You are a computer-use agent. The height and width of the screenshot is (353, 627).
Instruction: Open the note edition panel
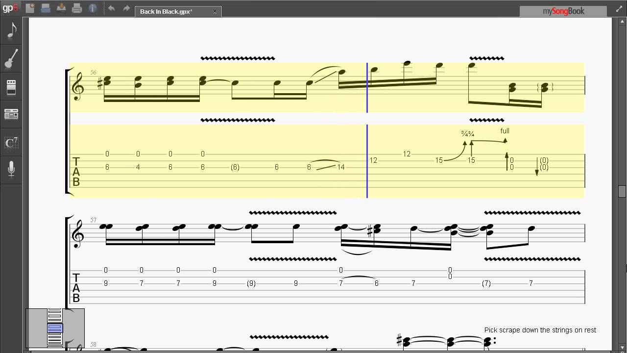pos(11,30)
